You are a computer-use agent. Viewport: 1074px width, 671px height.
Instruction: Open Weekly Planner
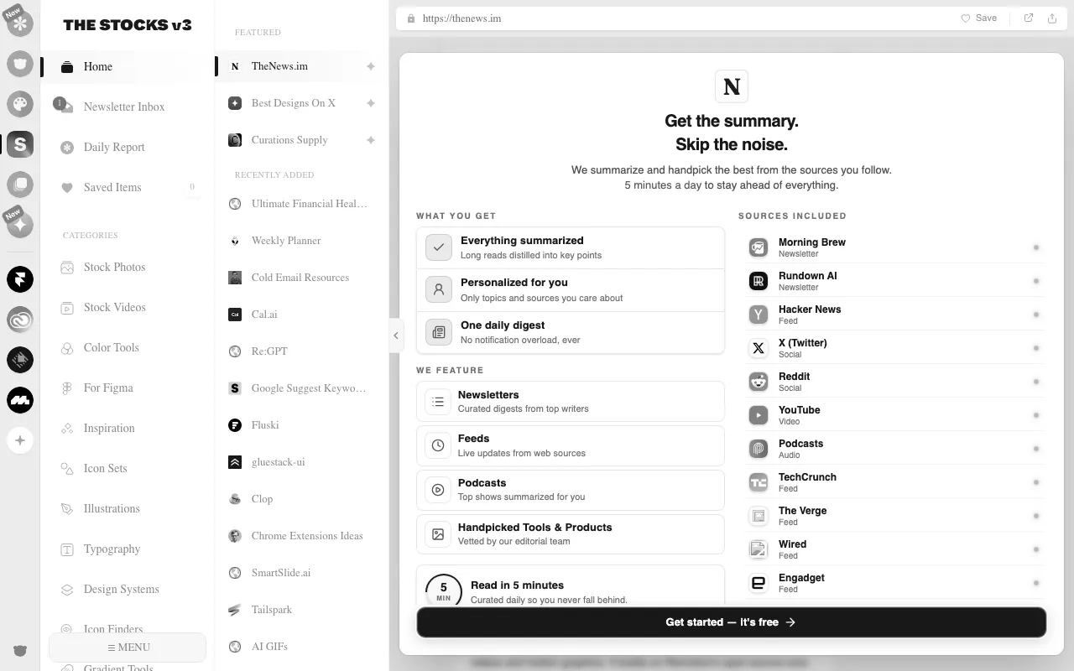click(x=302, y=241)
